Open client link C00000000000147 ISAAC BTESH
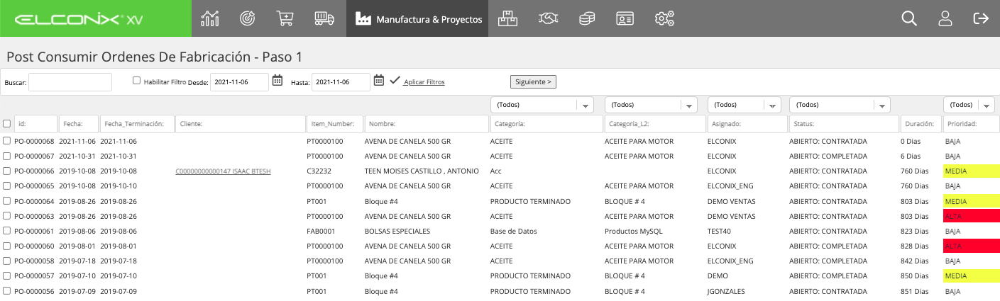Screen dimensions: 1000x301 click(x=223, y=171)
